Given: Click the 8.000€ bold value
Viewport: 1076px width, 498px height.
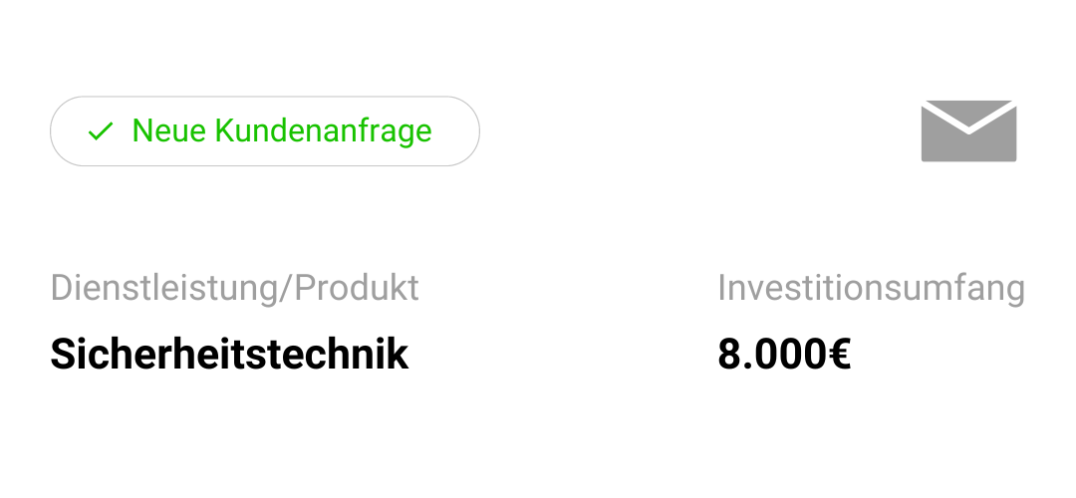Looking at the screenshot, I should 784,355.
